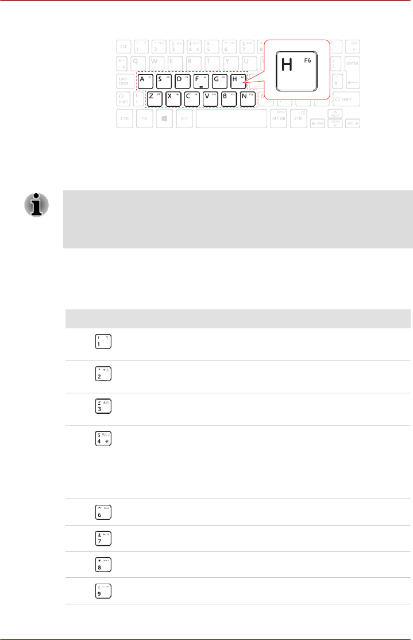Click the enlarged H F6 key callout

coord(296,71)
